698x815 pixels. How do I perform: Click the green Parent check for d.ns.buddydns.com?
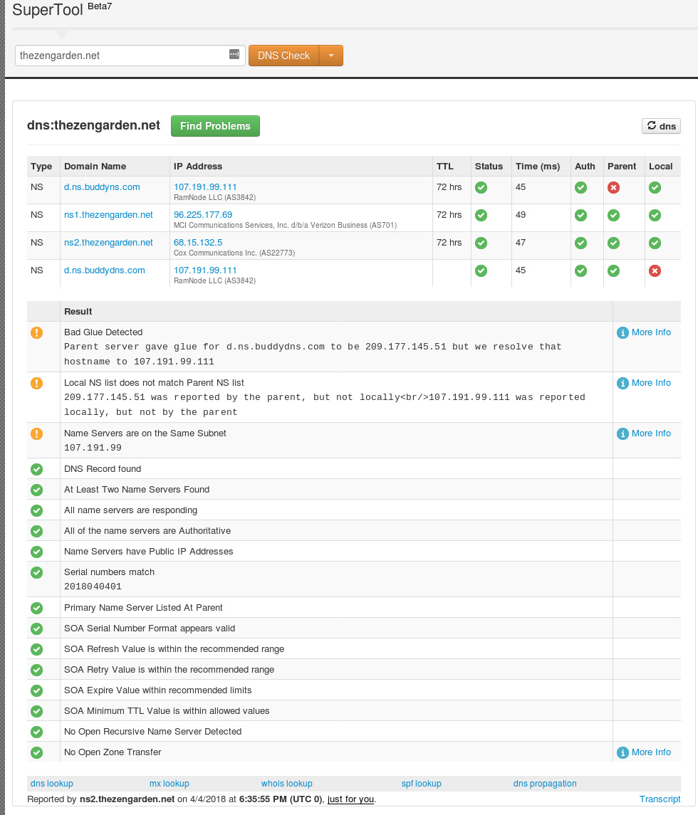click(614, 270)
